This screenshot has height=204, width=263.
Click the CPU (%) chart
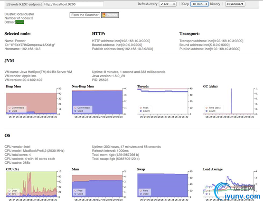point(31,184)
